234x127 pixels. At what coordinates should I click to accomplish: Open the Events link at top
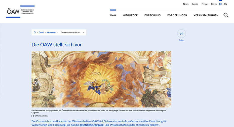[x=195, y=4]
